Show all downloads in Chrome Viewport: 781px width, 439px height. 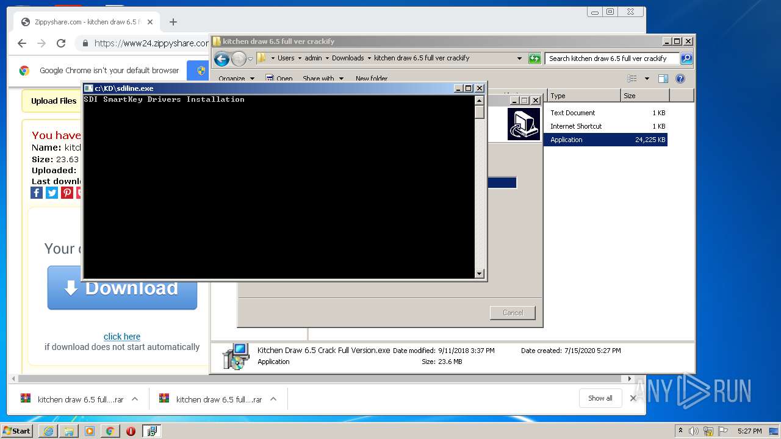tap(600, 398)
